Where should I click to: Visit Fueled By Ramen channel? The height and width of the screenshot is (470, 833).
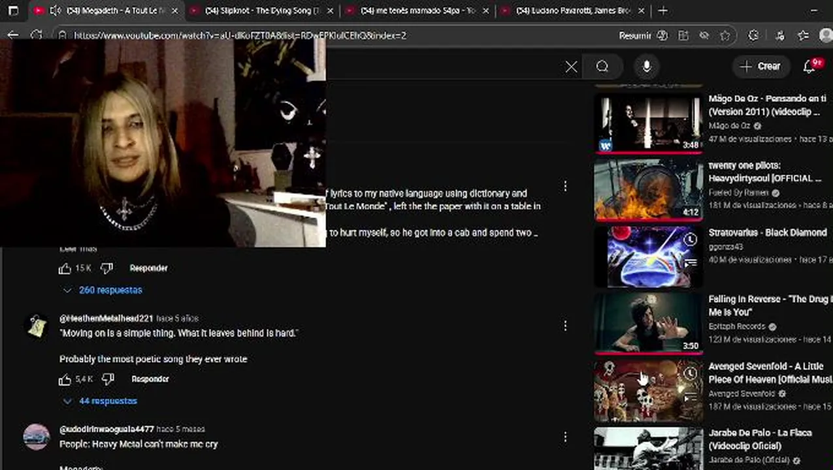(x=740, y=193)
